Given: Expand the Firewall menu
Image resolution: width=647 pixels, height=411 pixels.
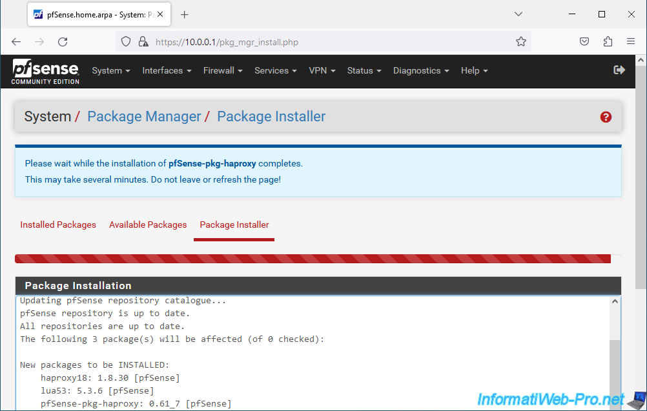Looking at the screenshot, I should [x=222, y=70].
